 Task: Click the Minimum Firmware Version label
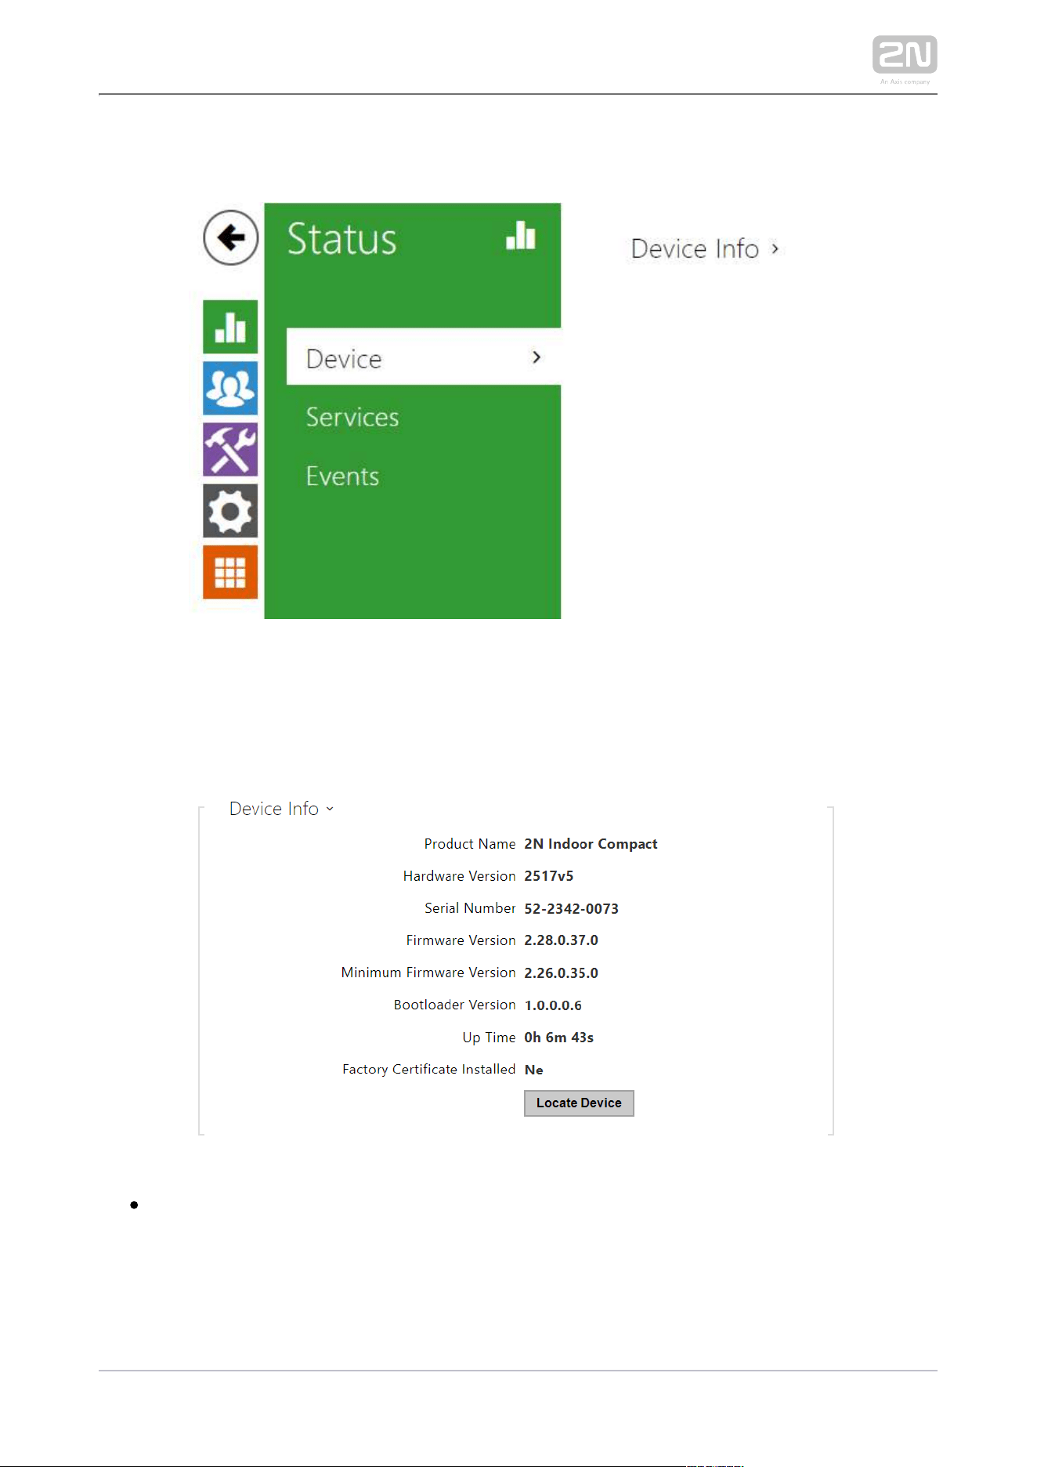[x=428, y=973]
